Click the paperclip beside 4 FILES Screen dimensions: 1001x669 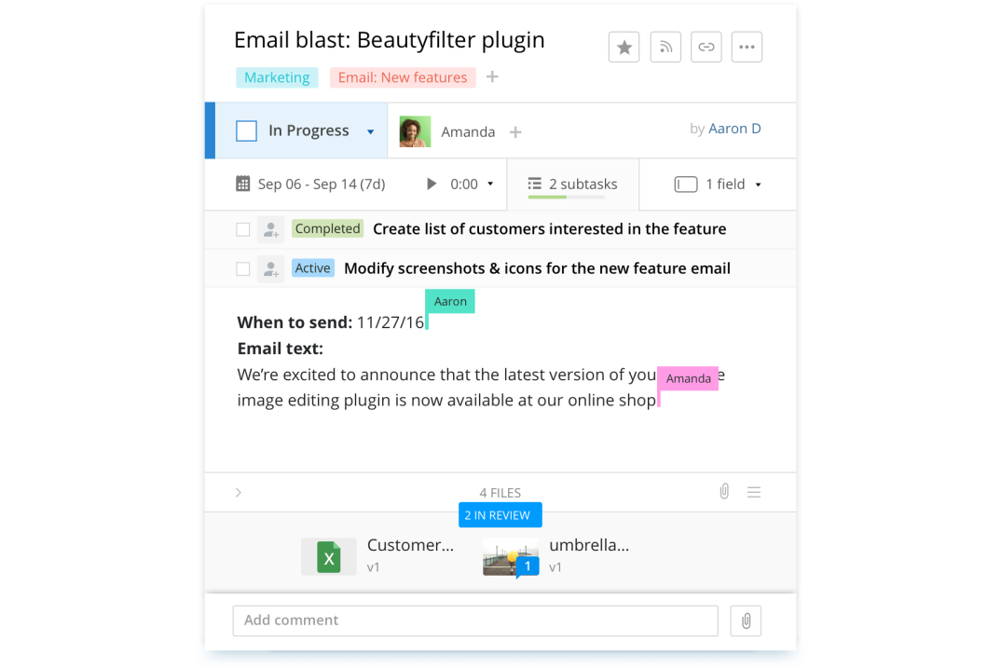724,491
